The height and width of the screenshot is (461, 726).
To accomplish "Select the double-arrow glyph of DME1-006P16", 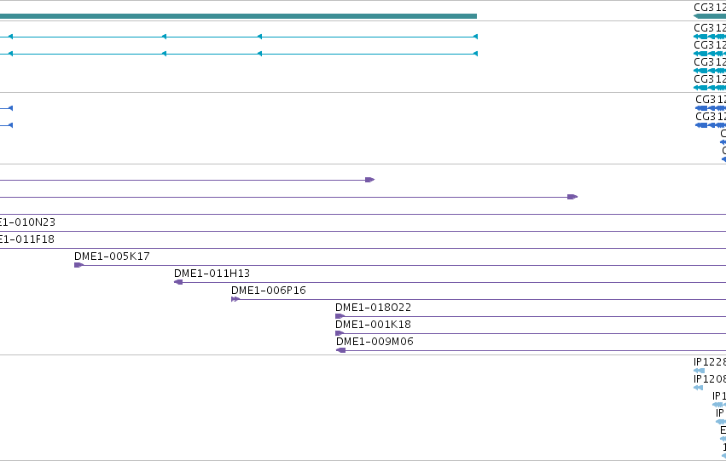I will point(235,299).
